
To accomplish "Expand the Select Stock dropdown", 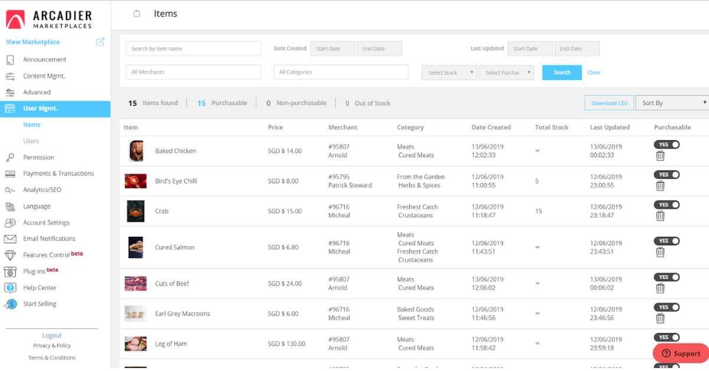I will point(448,72).
